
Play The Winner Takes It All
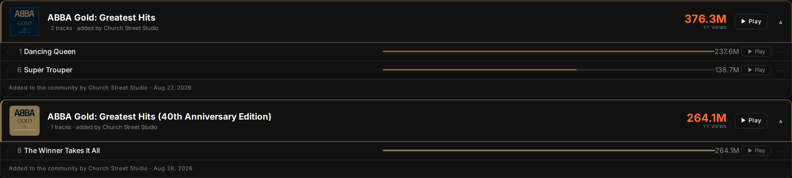[756, 150]
